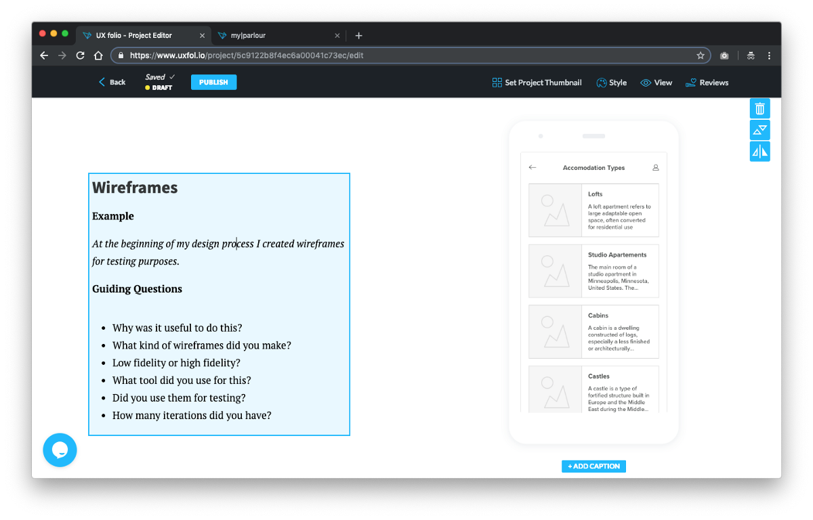
Task: Click the Lofts image placeholder in the mockup
Action: (x=555, y=210)
